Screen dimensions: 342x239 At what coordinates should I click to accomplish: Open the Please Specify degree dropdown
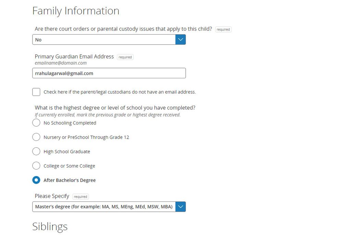pos(104,207)
